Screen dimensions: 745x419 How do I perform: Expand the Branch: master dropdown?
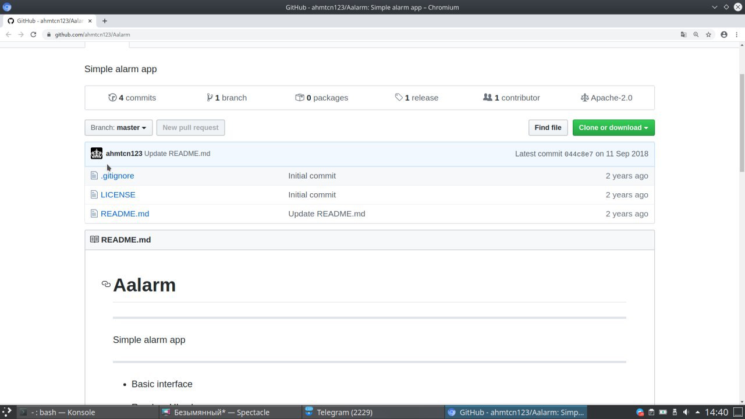coord(119,127)
